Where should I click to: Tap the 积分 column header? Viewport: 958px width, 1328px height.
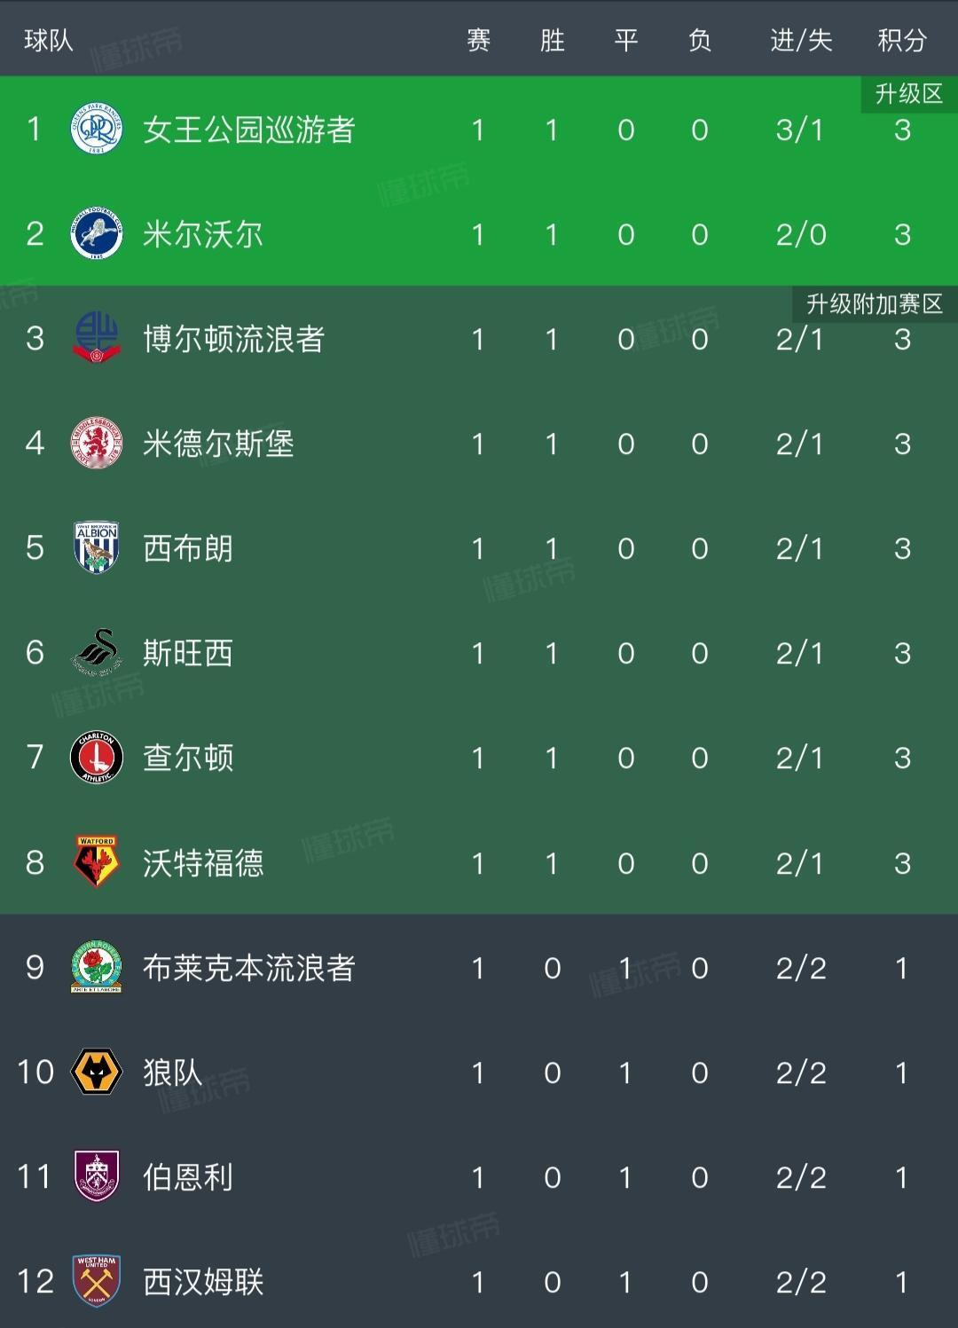(x=902, y=40)
